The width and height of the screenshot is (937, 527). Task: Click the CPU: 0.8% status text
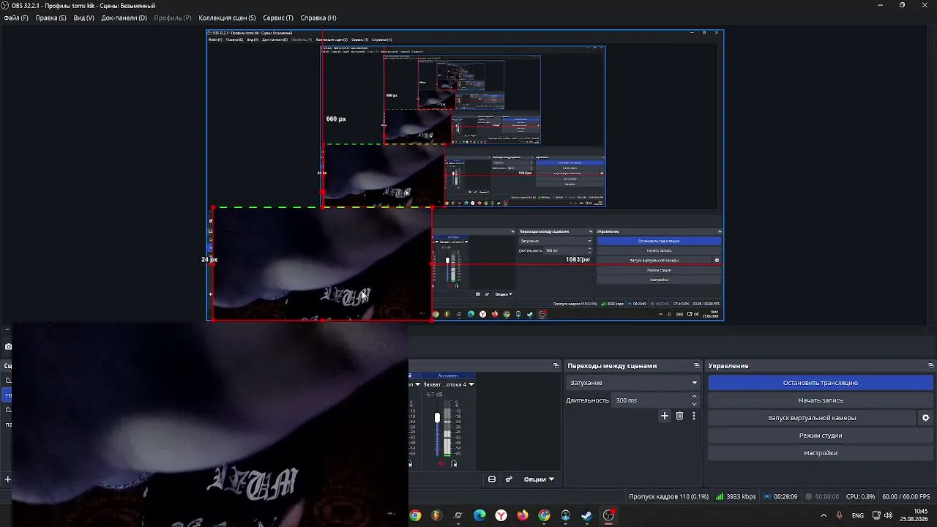860,496
